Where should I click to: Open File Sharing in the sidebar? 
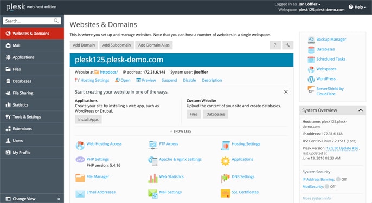pyautogui.click(x=32, y=93)
